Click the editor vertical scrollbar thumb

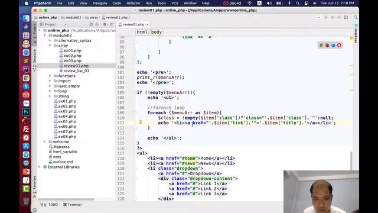click(351, 161)
